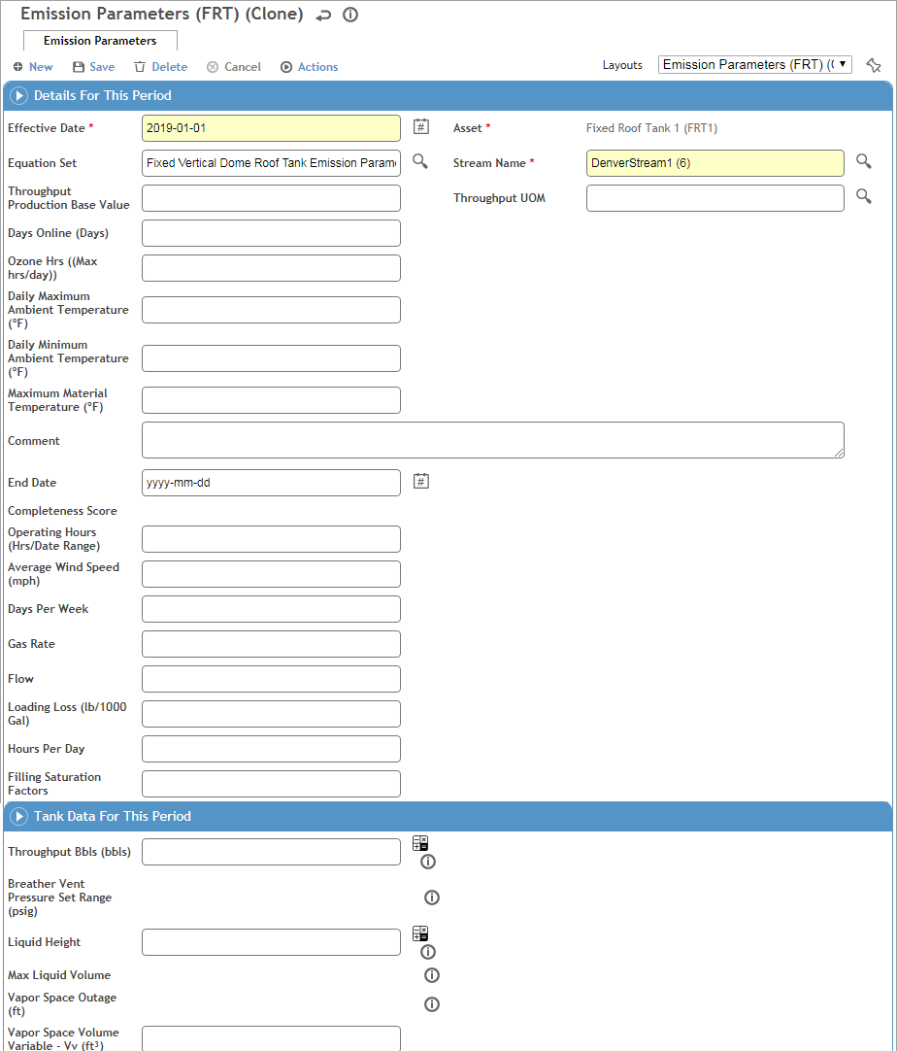
Task: Focus the Effective Date field
Action: click(271, 128)
